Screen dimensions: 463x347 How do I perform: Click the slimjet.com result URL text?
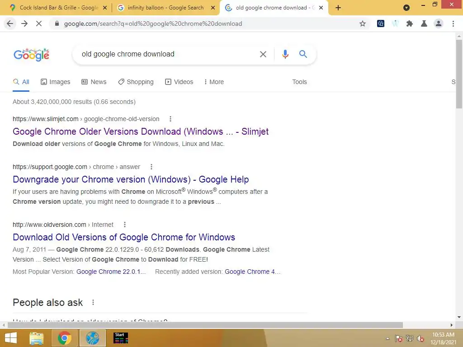pyautogui.click(x=86, y=119)
